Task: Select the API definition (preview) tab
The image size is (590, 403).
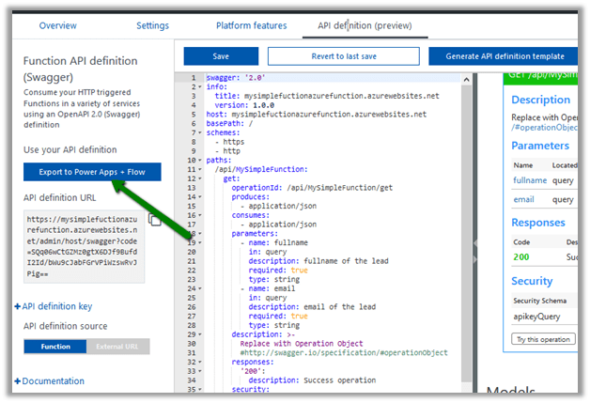Action: [x=365, y=25]
